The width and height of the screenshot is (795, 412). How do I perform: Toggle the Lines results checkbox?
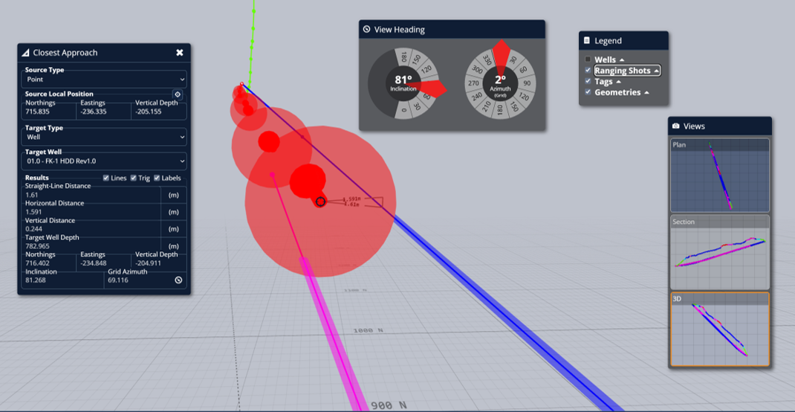coord(106,178)
